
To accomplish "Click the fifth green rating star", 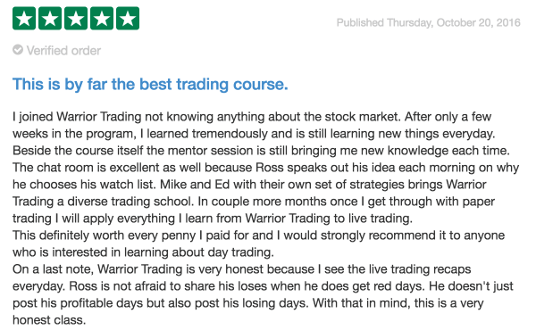I will [x=128, y=19].
